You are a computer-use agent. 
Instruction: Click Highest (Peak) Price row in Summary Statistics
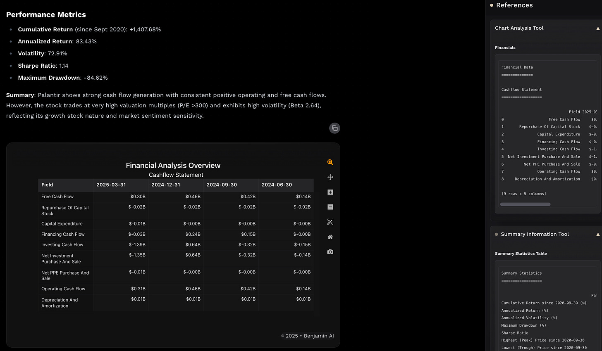tap(543, 340)
